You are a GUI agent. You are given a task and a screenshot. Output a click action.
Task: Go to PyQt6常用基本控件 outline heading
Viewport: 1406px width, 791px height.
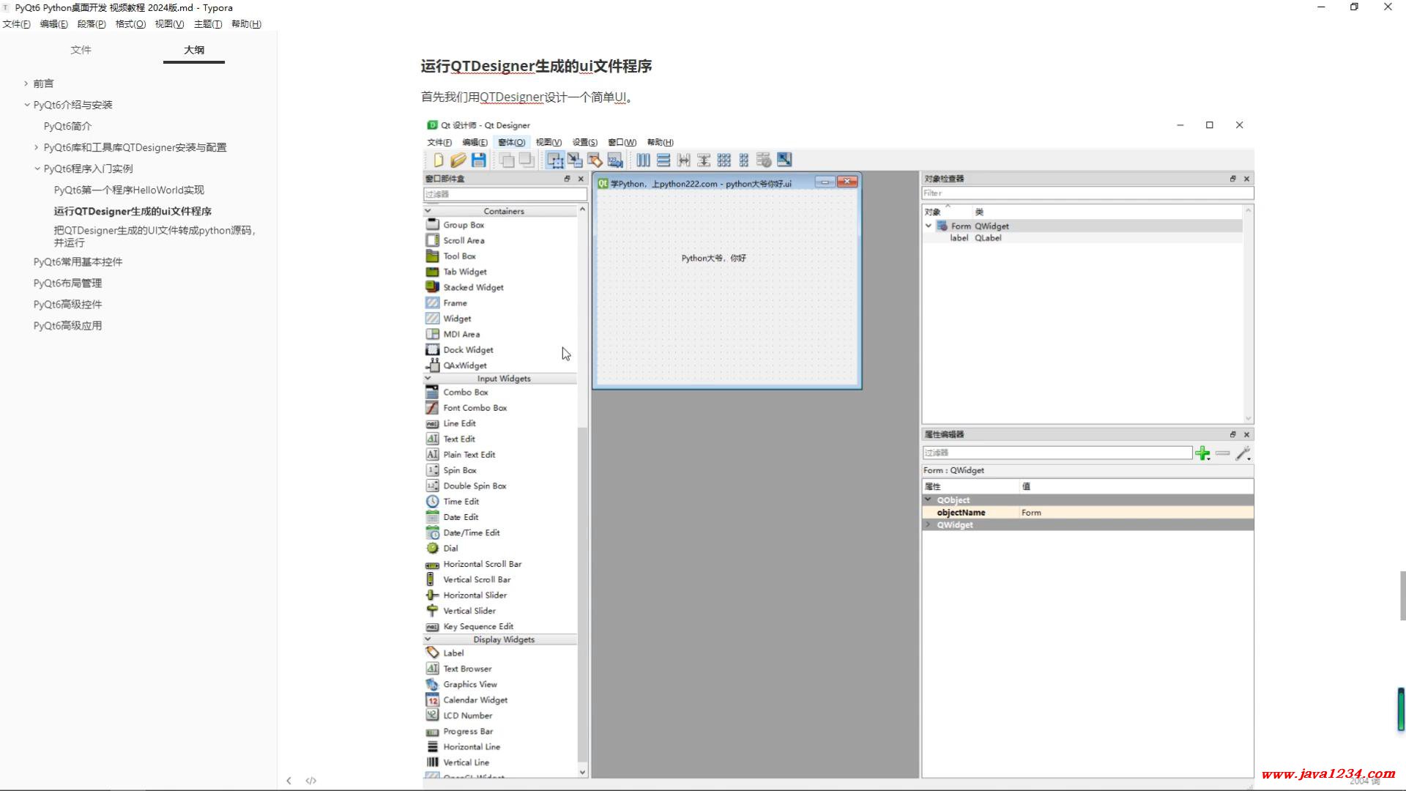(x=78, y=261)
